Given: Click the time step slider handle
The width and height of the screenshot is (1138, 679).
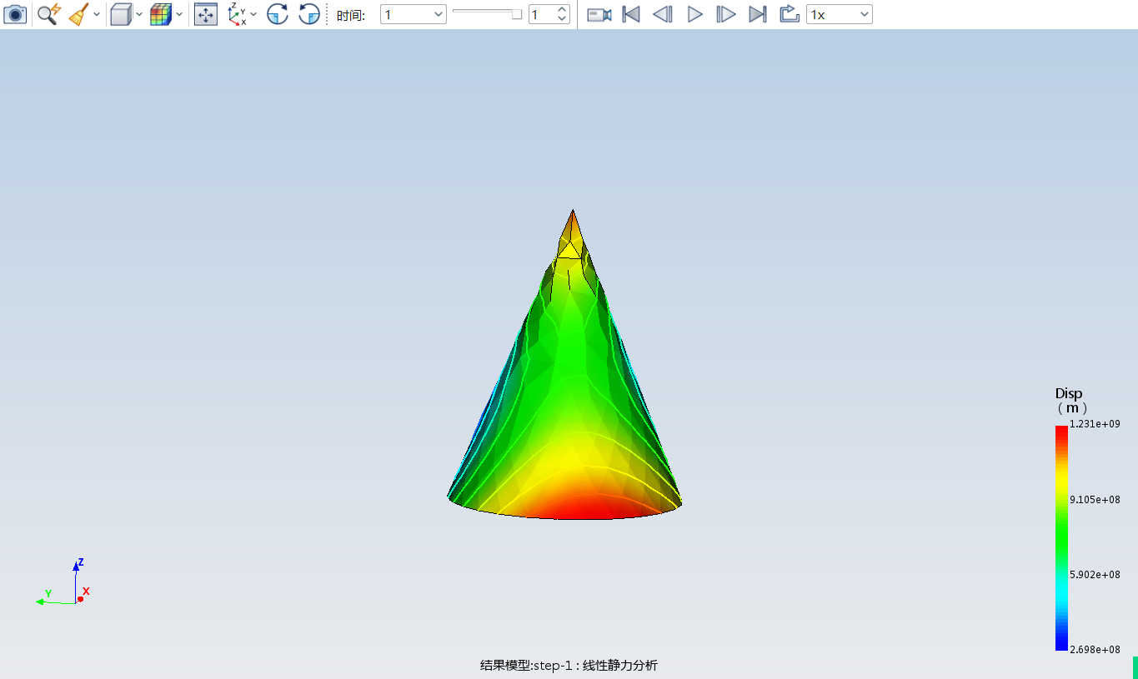Looking at the screenshot, I should 517,14.
